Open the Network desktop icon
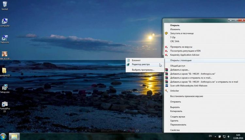 [x=5, y=39]
